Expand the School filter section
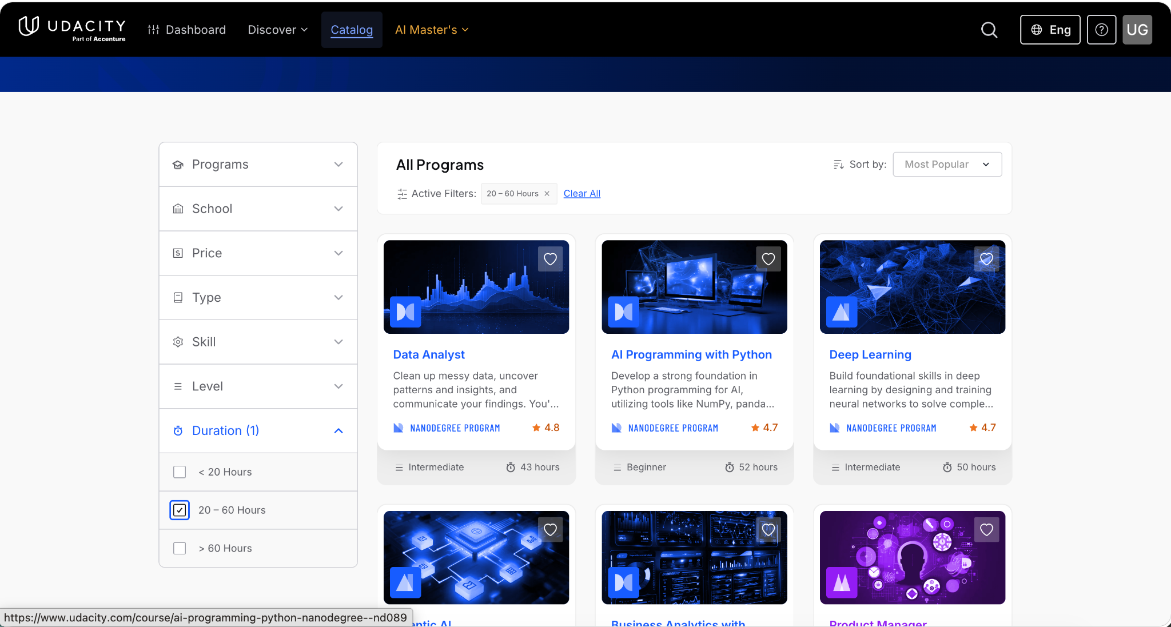Image resolution: width=1171 pixels, height=627 pixels. [258, 209]
